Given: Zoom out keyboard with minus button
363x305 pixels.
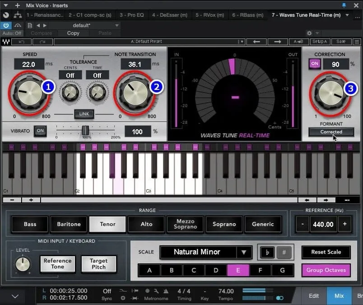Looking at the screenshot, I should click(x=12, y=200).
